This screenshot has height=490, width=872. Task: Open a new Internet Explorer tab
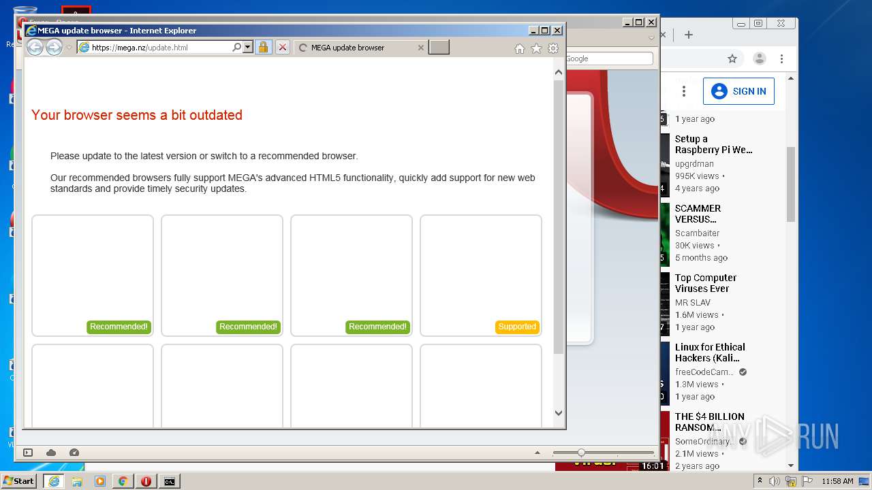click(x=439, y=48)
